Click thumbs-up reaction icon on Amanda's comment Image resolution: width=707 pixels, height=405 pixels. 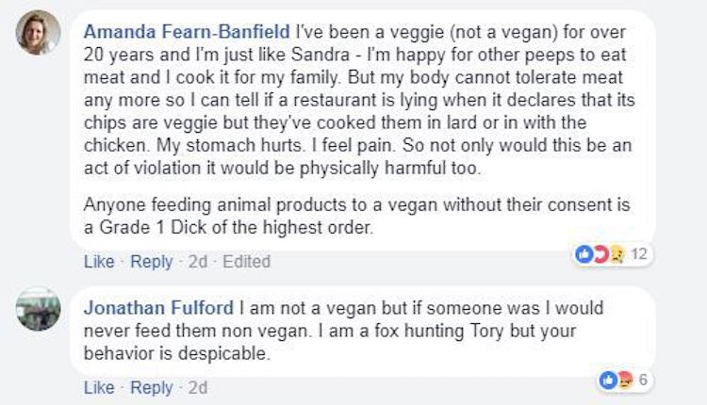[x=584, y=254]
